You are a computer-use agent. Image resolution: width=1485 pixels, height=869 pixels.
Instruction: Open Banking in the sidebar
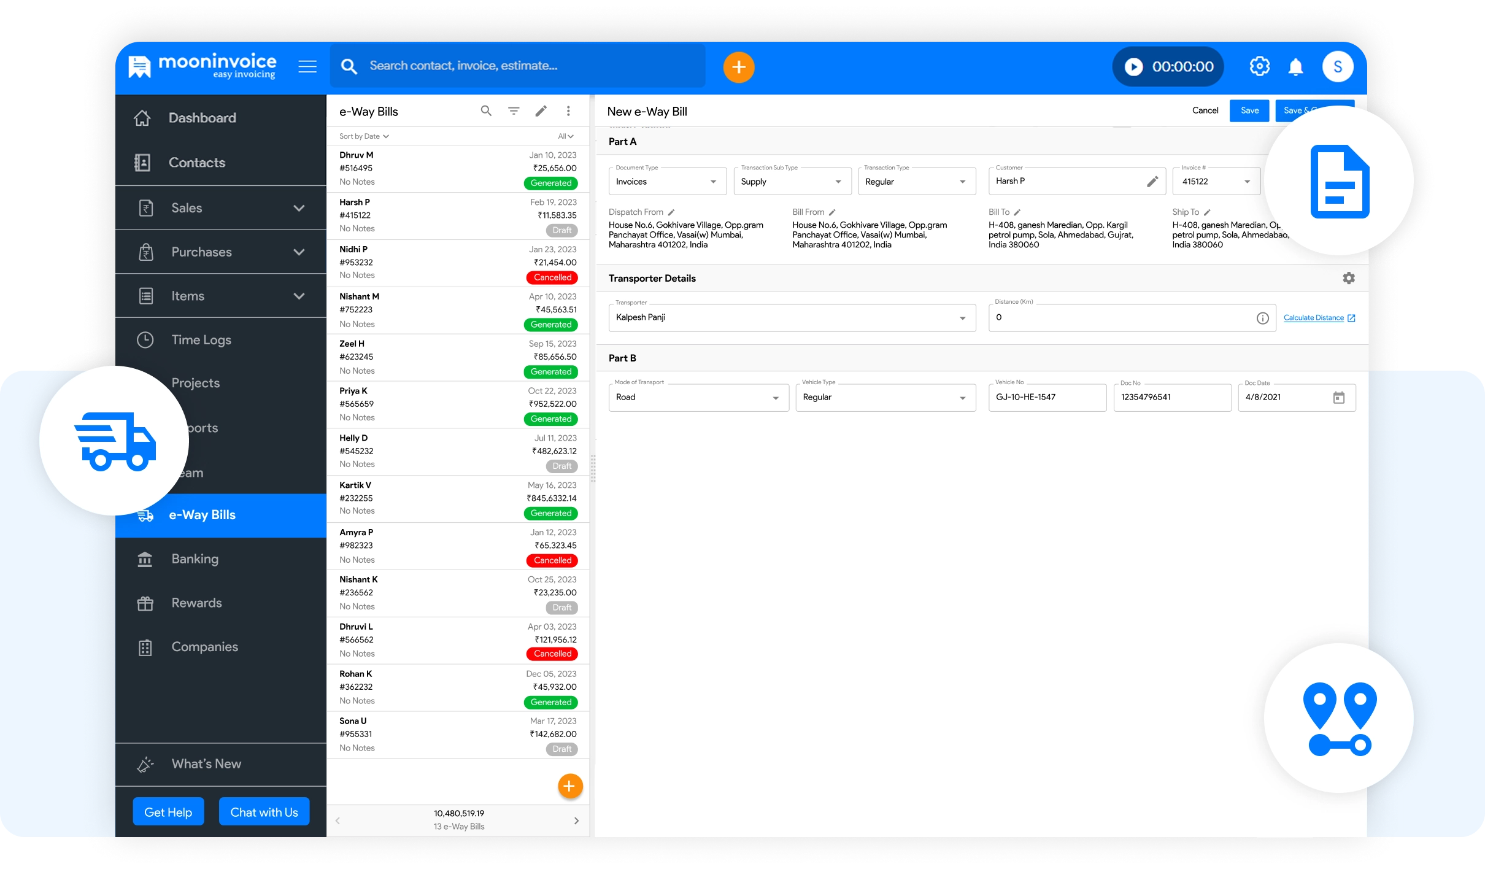[195, 559]
